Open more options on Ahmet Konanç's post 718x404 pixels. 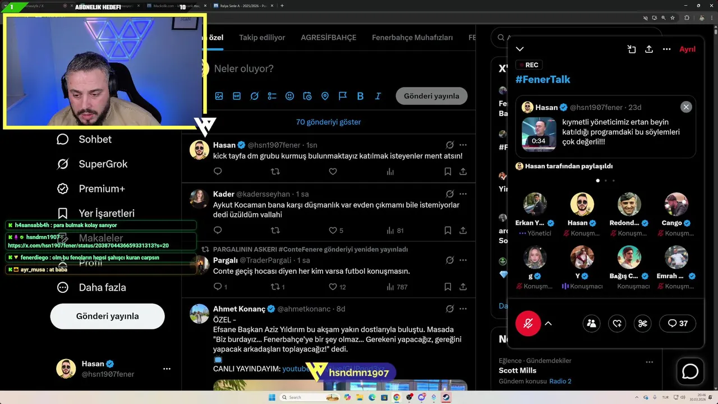tap(463, 309)
